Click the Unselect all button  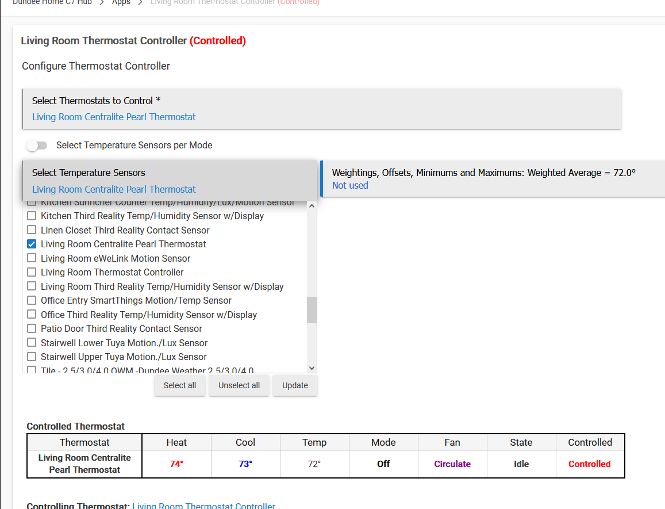point(239,385)
